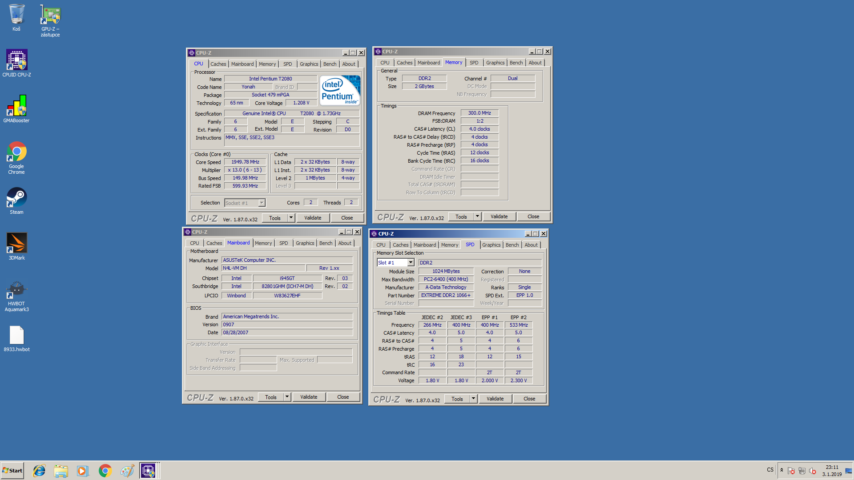Viewport: 854px width, 480px height.
Task: Click Close button in Memory window
Action: click(x=533, y=216)
